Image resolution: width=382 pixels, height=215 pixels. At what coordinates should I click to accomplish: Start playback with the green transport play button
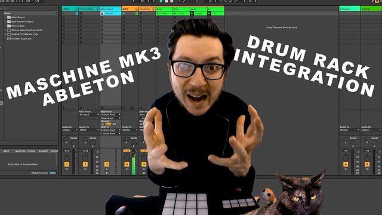pyautogui.click(x=161, y=1)
